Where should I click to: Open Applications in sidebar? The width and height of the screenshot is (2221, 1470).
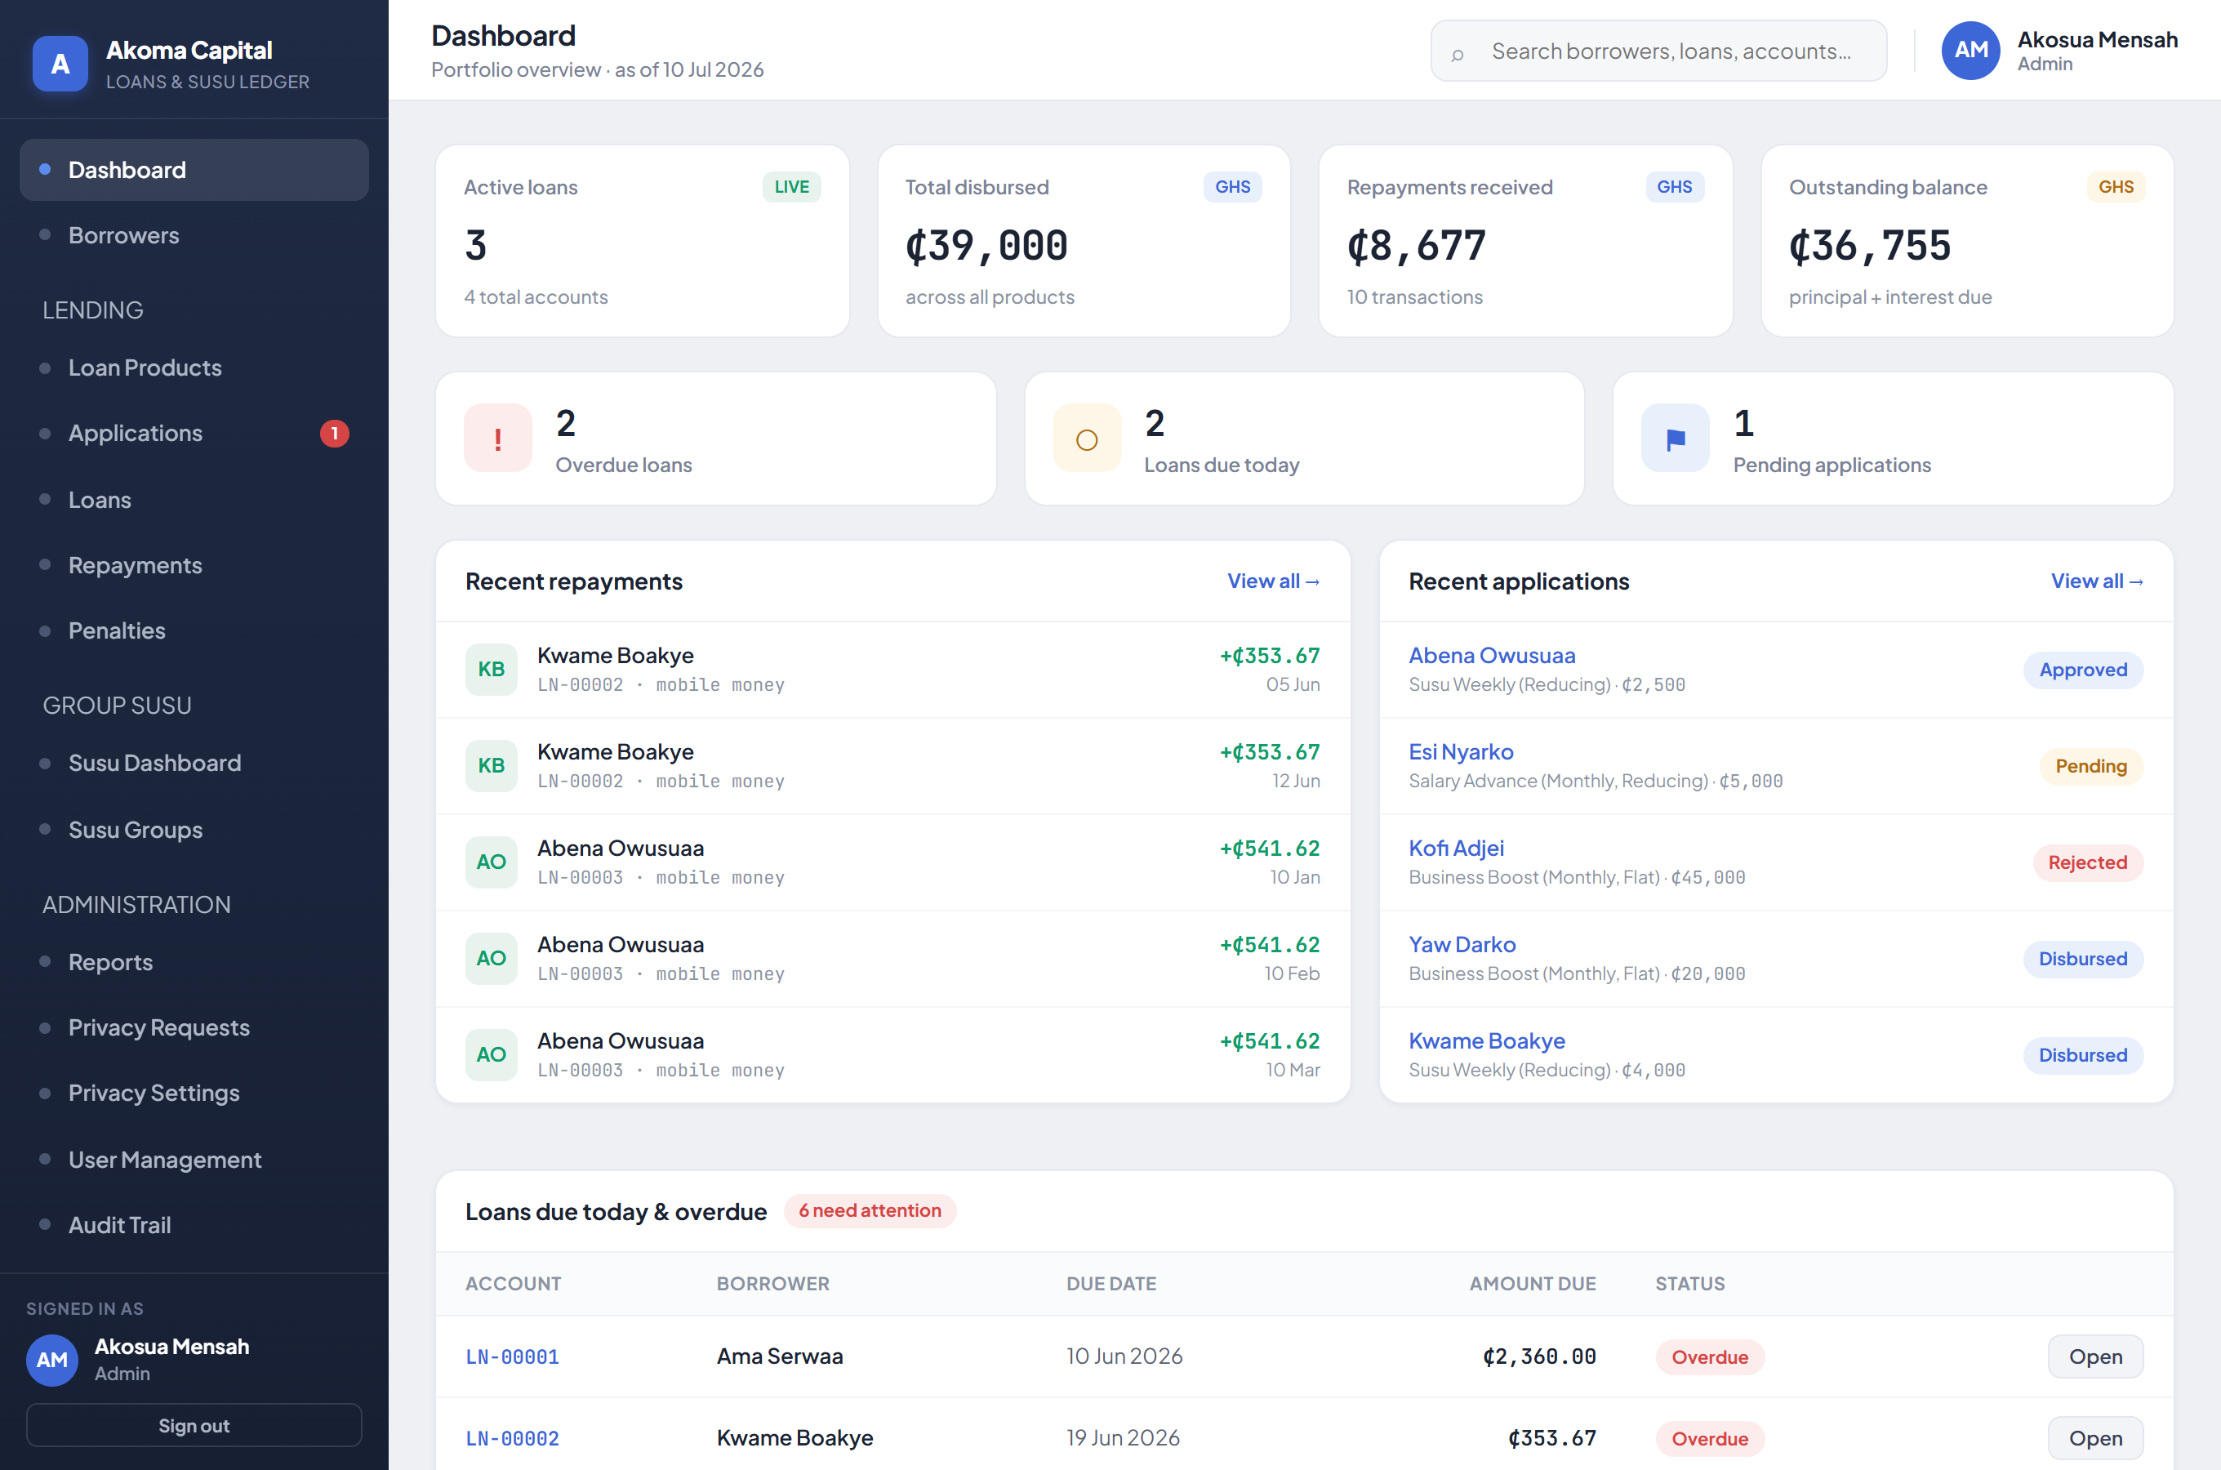click(x=194, y=433)
